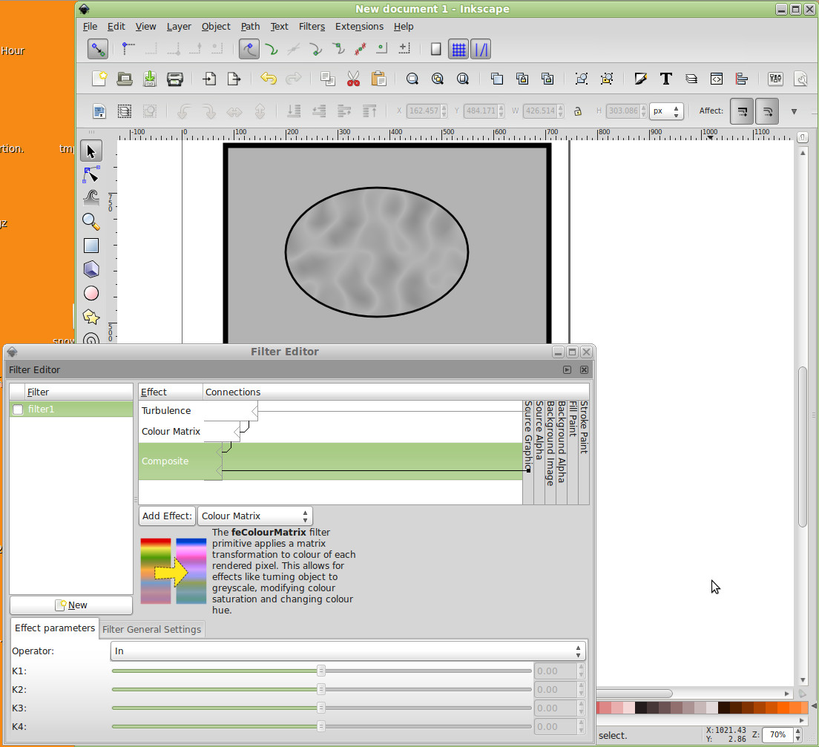Click the Undo arrow icon
This screenshot has width=819, height=747.
268,79
